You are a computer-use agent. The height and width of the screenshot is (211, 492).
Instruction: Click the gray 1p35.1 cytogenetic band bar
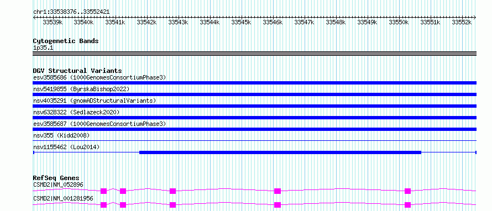pos(255,54)
